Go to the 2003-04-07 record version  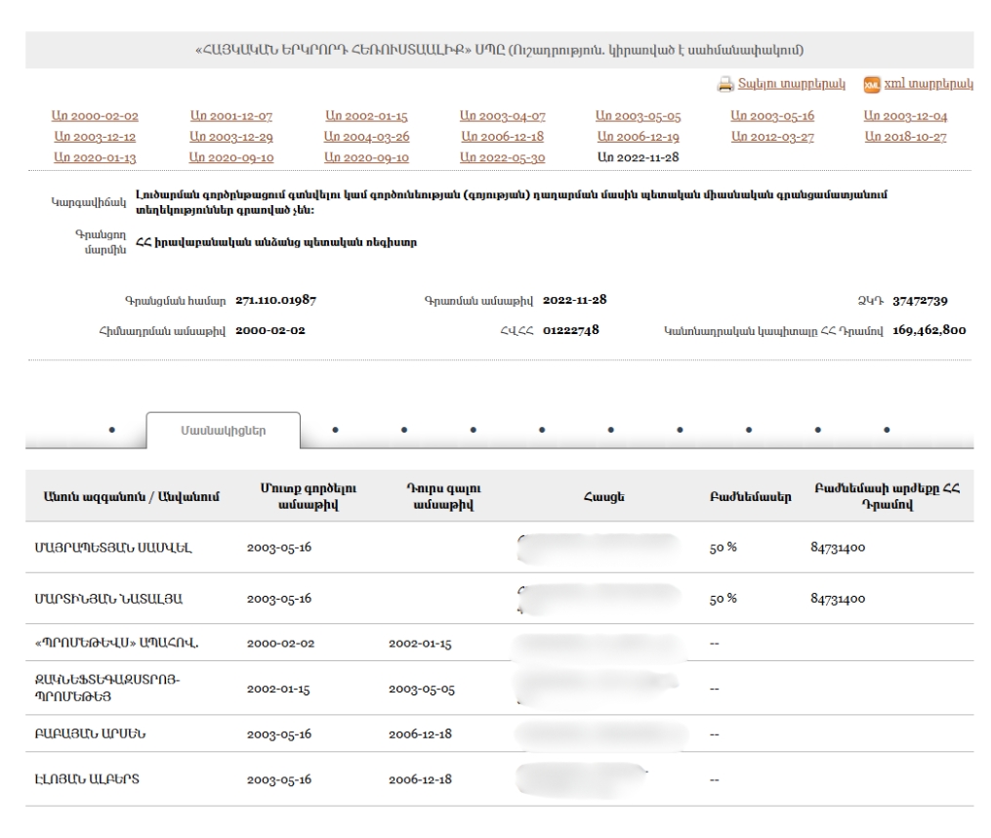click(502, 117)
